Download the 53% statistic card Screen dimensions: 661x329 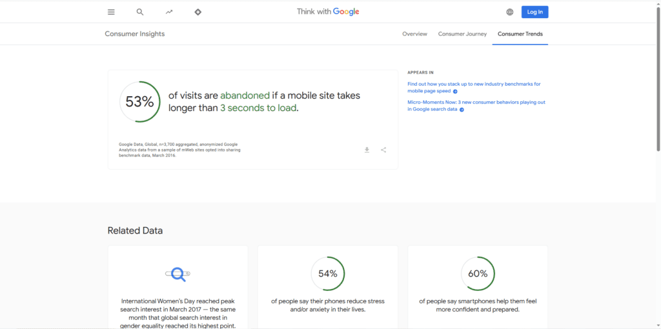(x=367, y=150)
